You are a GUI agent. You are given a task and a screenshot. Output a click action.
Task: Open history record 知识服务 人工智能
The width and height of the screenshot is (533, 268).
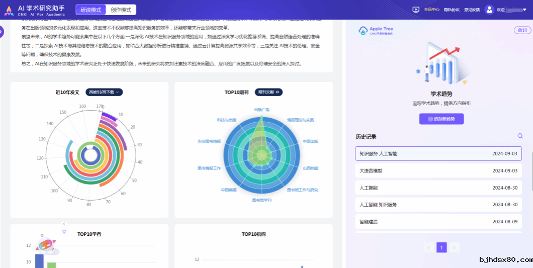click(438, 153)
